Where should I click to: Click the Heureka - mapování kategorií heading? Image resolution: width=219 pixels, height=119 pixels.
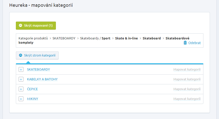pos(41,5)
